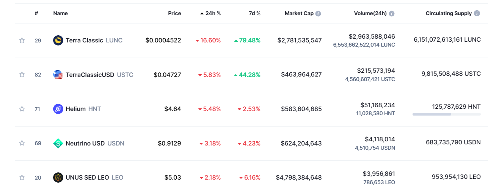Screen dimensions: 488x194
Task: Click the Helium circulating supply progress bar
Action: [x=446, y=114]
